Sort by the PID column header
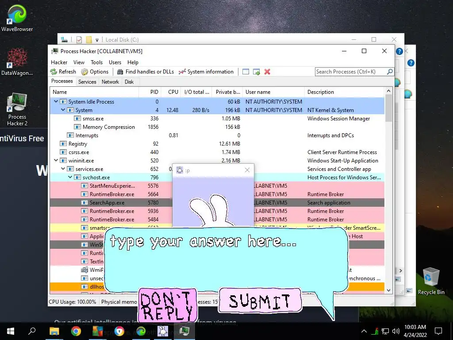 (150, 92)
